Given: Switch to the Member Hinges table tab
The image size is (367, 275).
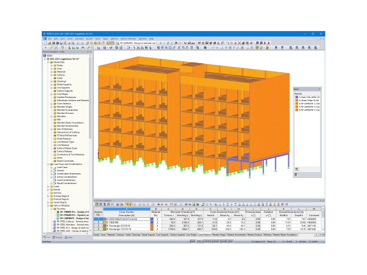Looking at the screenshot, I should [x=219, y=234].
